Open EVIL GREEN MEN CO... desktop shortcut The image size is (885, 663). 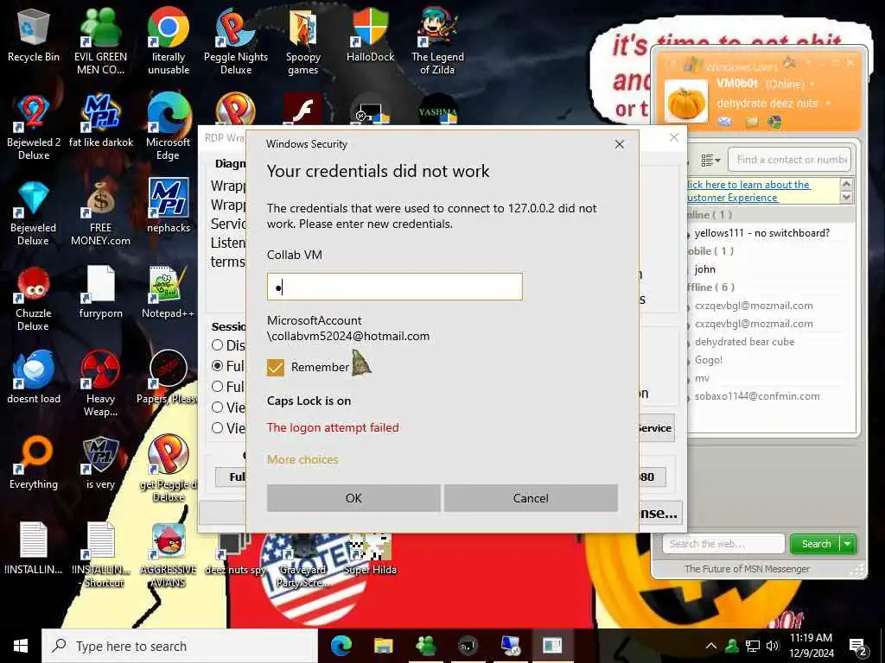coord(100,41)
